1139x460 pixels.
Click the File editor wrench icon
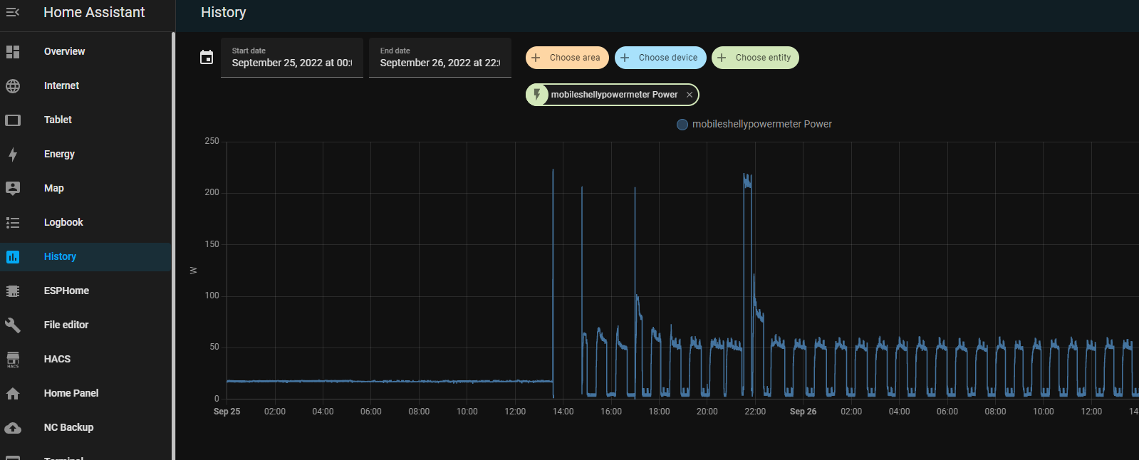[13, 325]
